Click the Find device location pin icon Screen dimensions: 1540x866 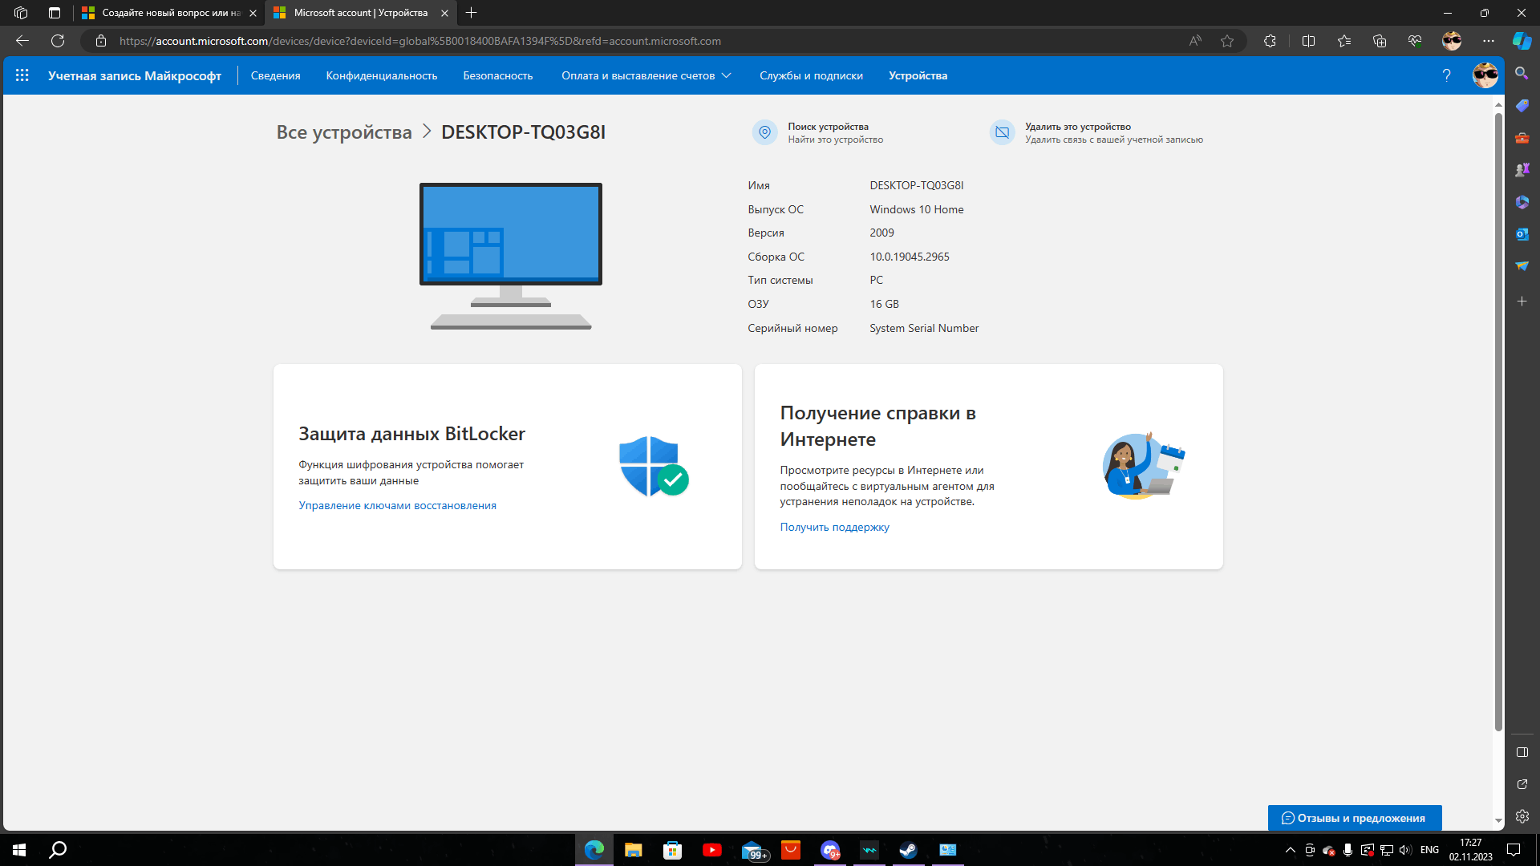[764, 132]
